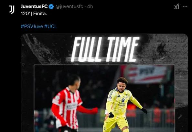The width and height of the screenshot is (192, 132).
Task: Click the blue verified badge
Action: (x=51, y=6)
